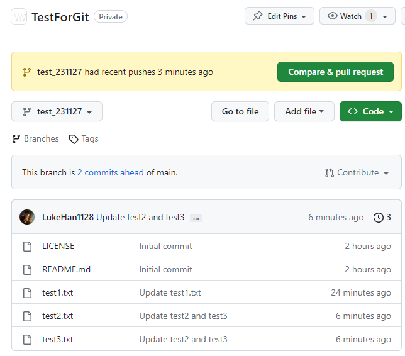Open the 2 commits ahead link
The height and width of the screenshot is (356, 405).
click(111, 172)
